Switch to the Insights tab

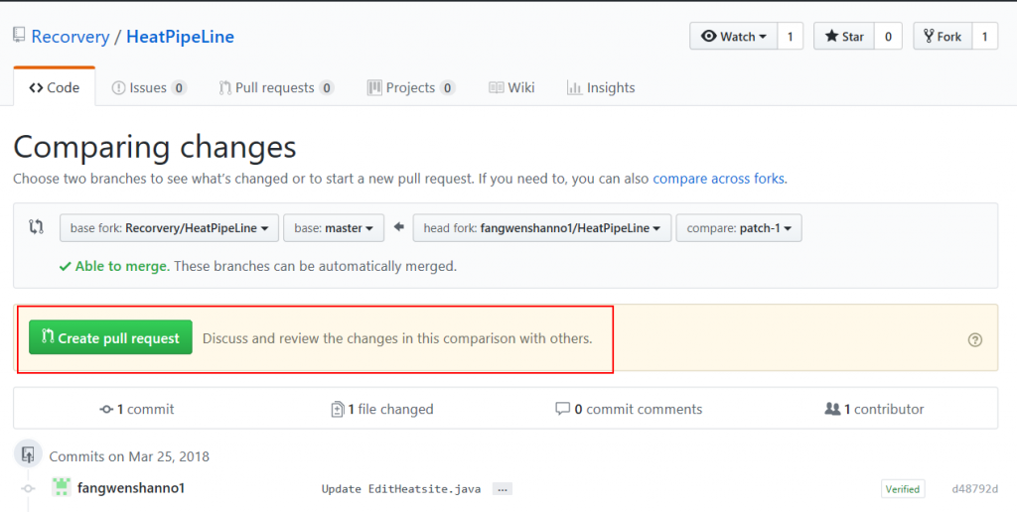pos(601,87)
